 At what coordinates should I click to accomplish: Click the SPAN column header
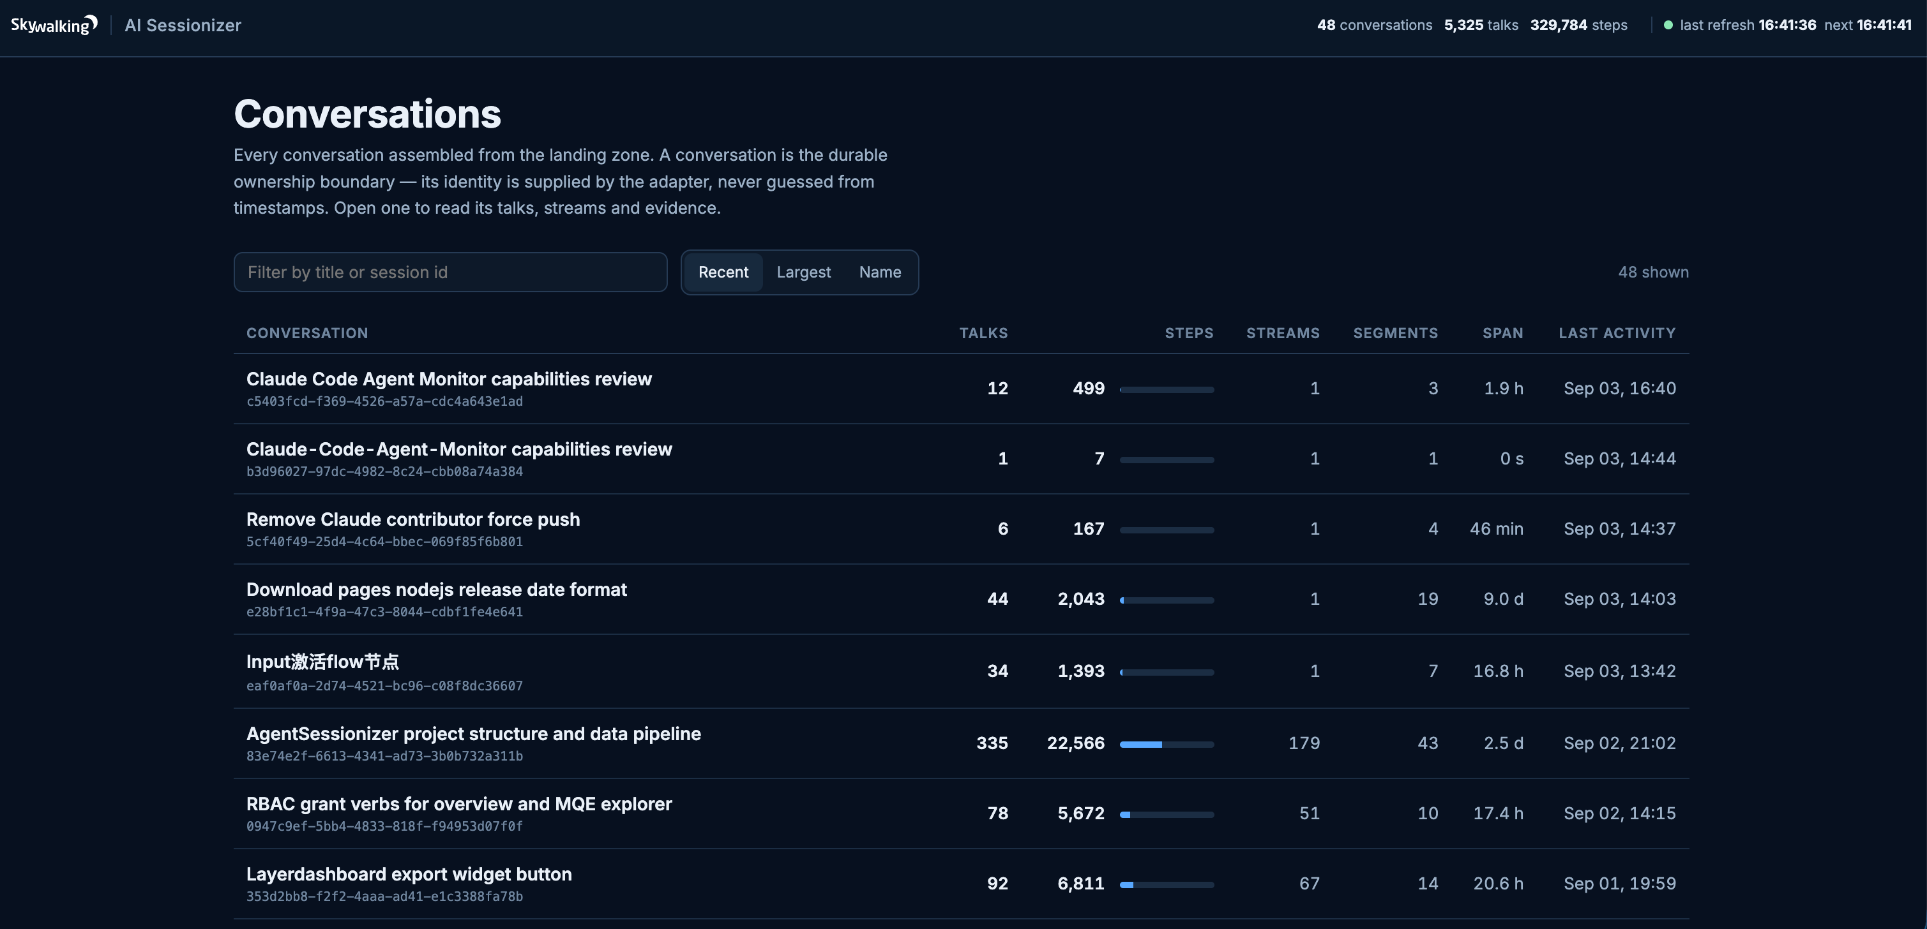(x=1502, y=332)
